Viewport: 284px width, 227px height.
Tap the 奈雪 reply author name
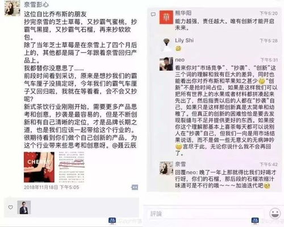tap(180, 164)
